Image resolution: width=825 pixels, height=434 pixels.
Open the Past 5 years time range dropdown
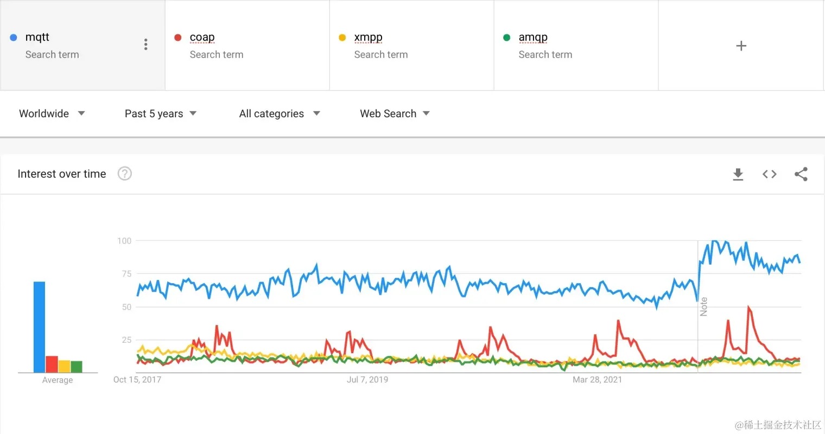[x=161, y=113]
